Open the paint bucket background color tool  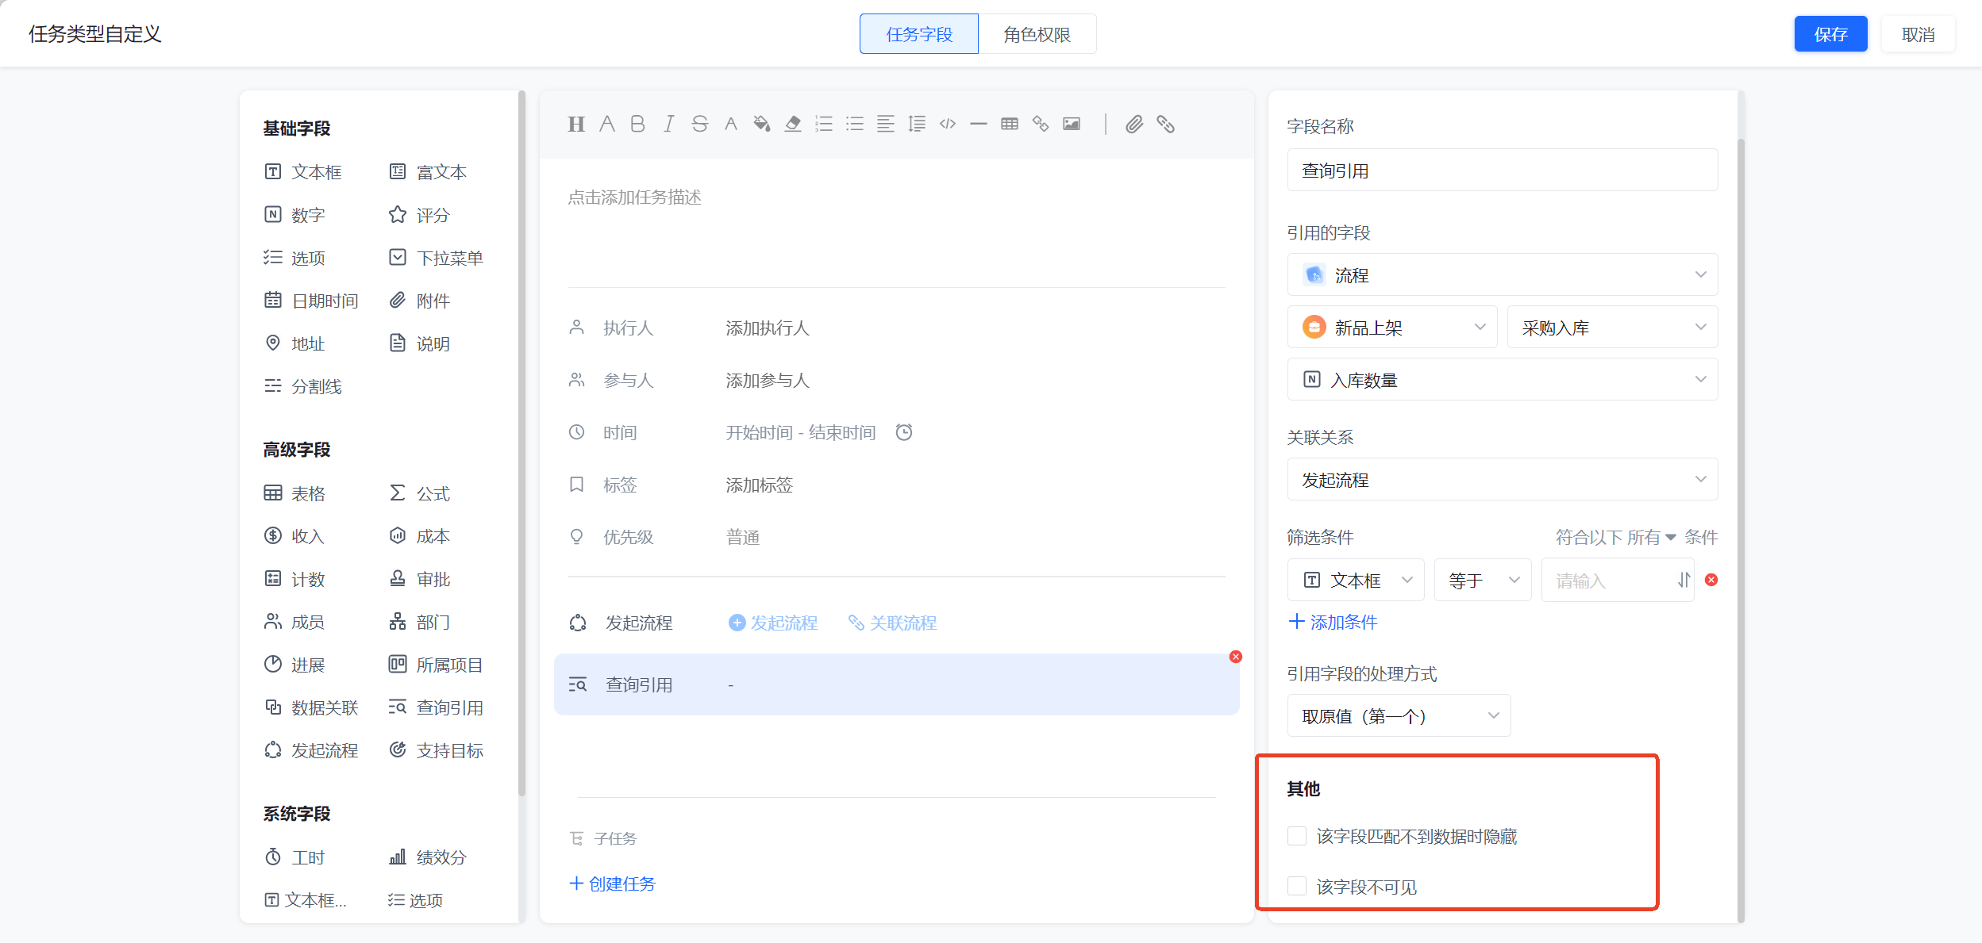point(761,124)
